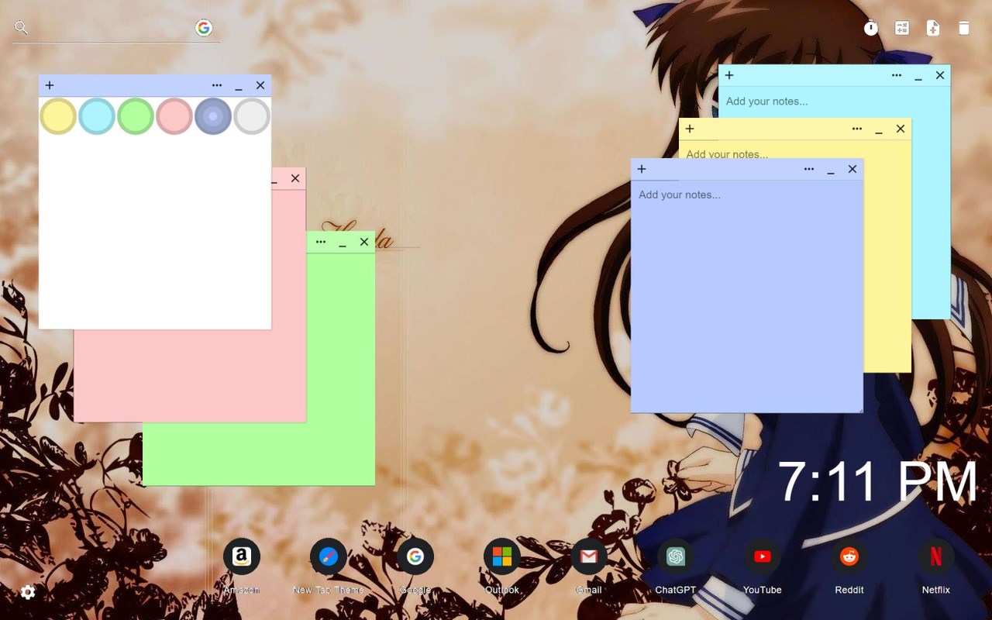Click the blue note's plus icon
The width and height of the screenshot is (992, 620).
pyautogui.click(x=642, y=169)
